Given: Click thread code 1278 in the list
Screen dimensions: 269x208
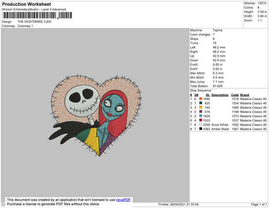Looking at the screenshot, I should (235, 99).
